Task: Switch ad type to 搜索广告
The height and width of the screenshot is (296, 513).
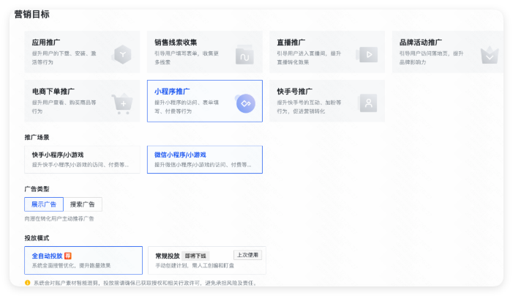Action: (83, 204)
